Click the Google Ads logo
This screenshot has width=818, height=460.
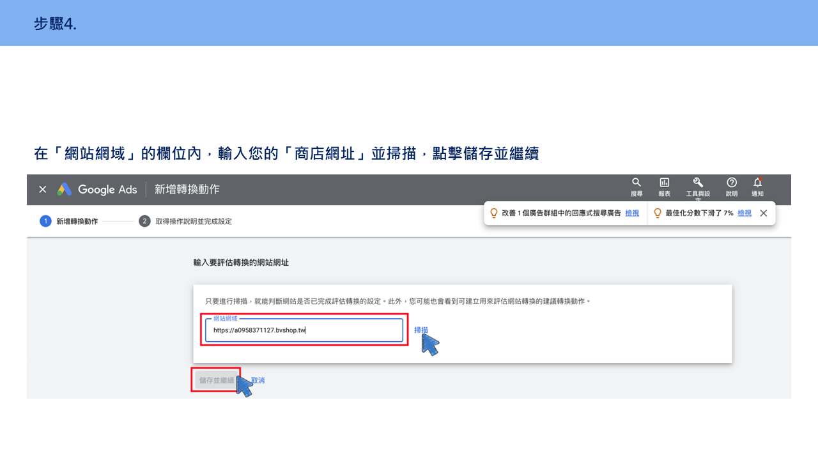(97, 190)
